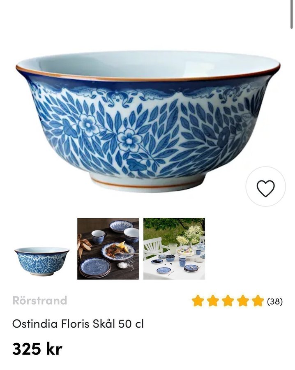Screen dimensions: 295x370
Task: Click the scrollbar handle at top right
Action: [292, 14]
